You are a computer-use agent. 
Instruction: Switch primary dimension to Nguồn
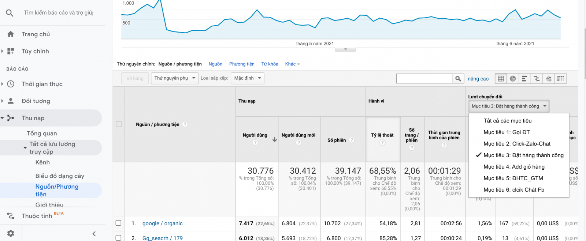click(x=215, y=64)
